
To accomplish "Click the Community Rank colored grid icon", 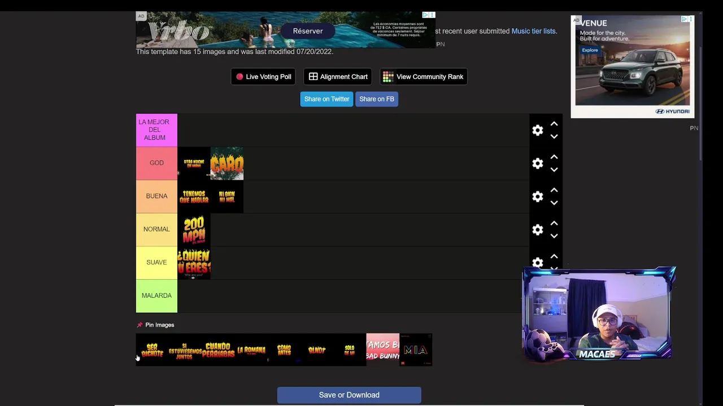I will [388, 77].
